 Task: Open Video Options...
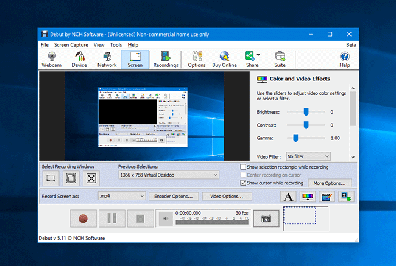pyautogui.click(x=227, y=197)
